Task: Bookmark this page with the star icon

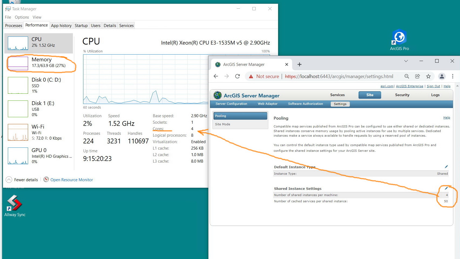Action: tap(428, 76)
